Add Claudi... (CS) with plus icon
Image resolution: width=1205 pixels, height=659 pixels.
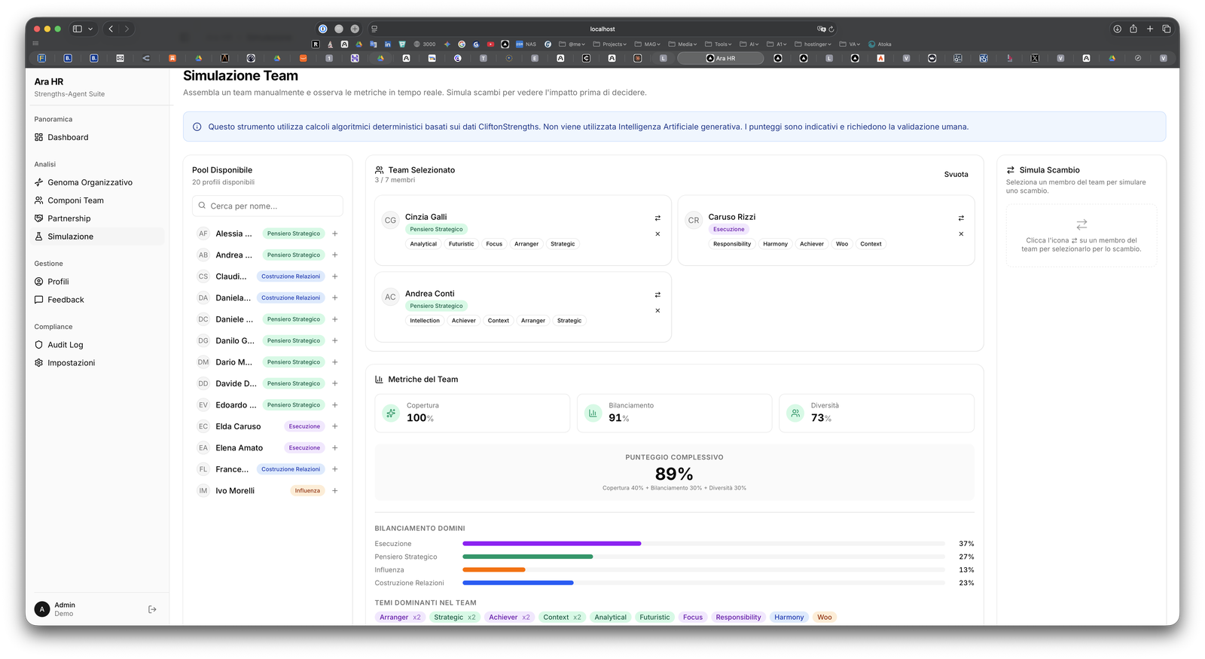[x=335, y=276]
